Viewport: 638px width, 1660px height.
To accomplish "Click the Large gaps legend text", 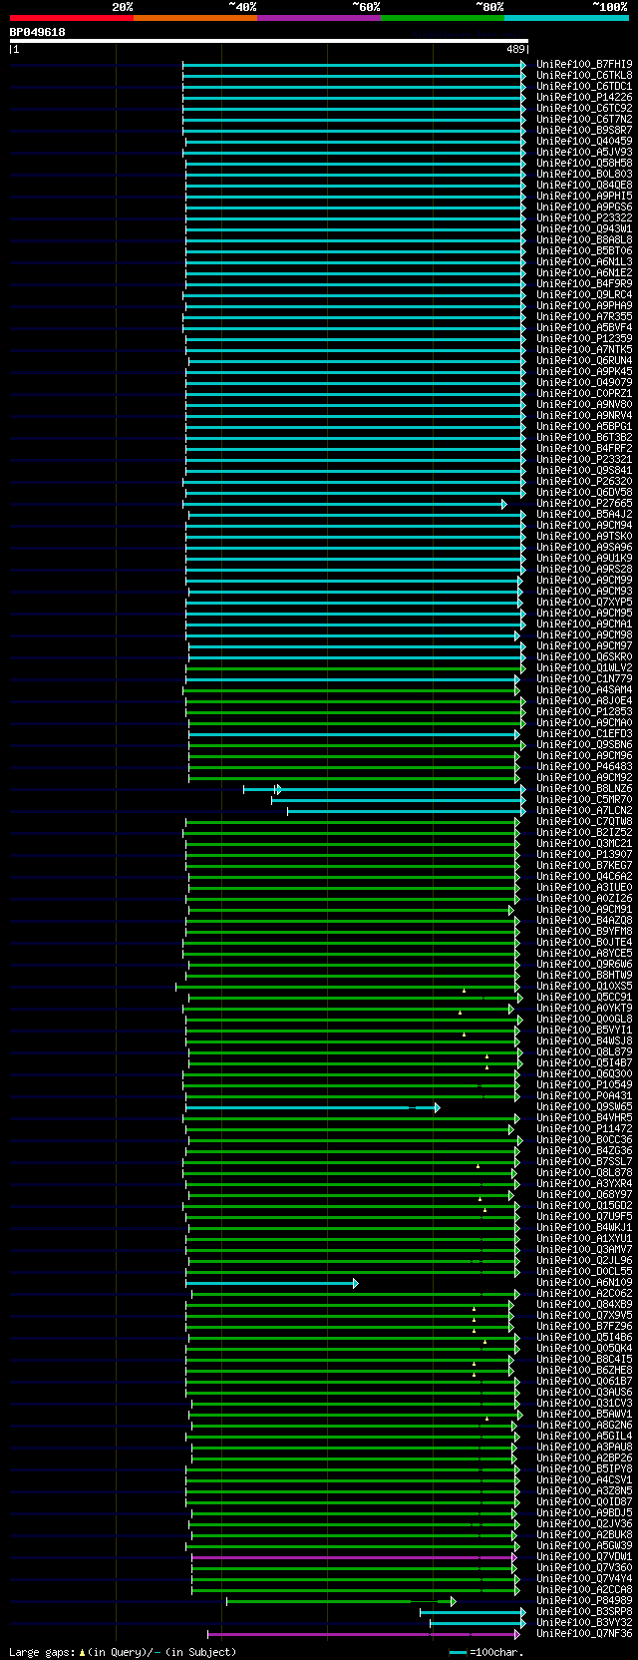I will [123, 1652].
